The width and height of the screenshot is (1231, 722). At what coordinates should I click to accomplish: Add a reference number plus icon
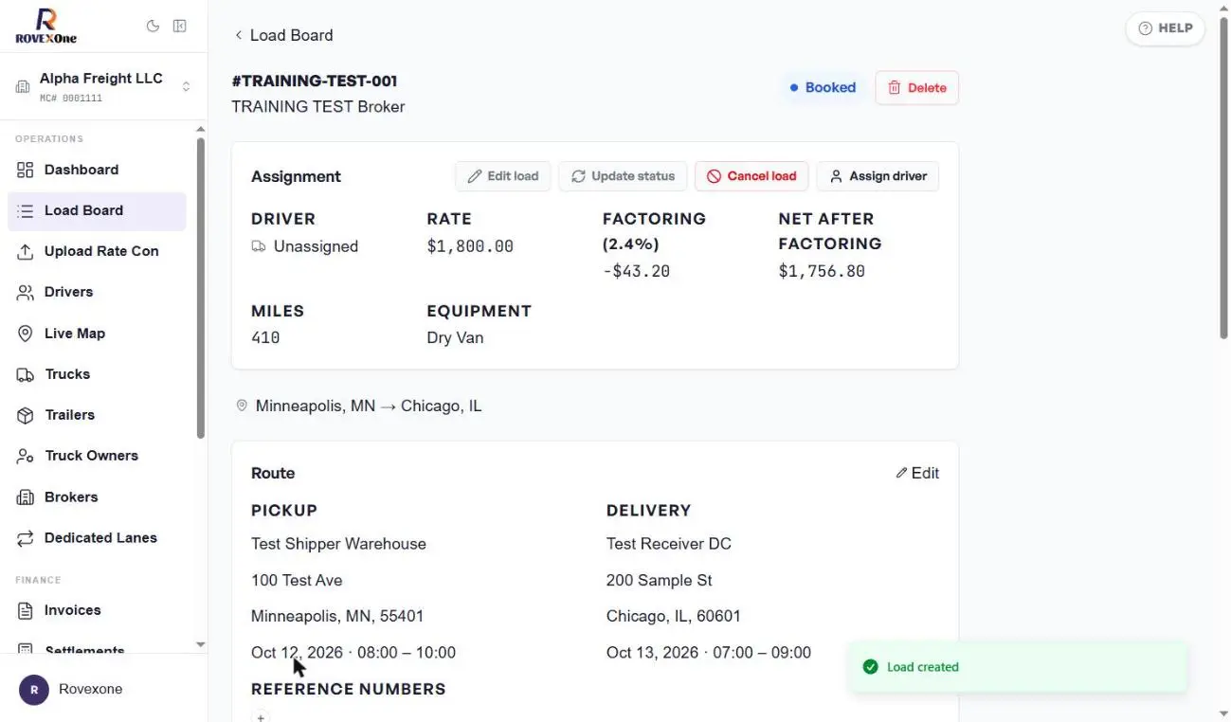pos(261,717)
